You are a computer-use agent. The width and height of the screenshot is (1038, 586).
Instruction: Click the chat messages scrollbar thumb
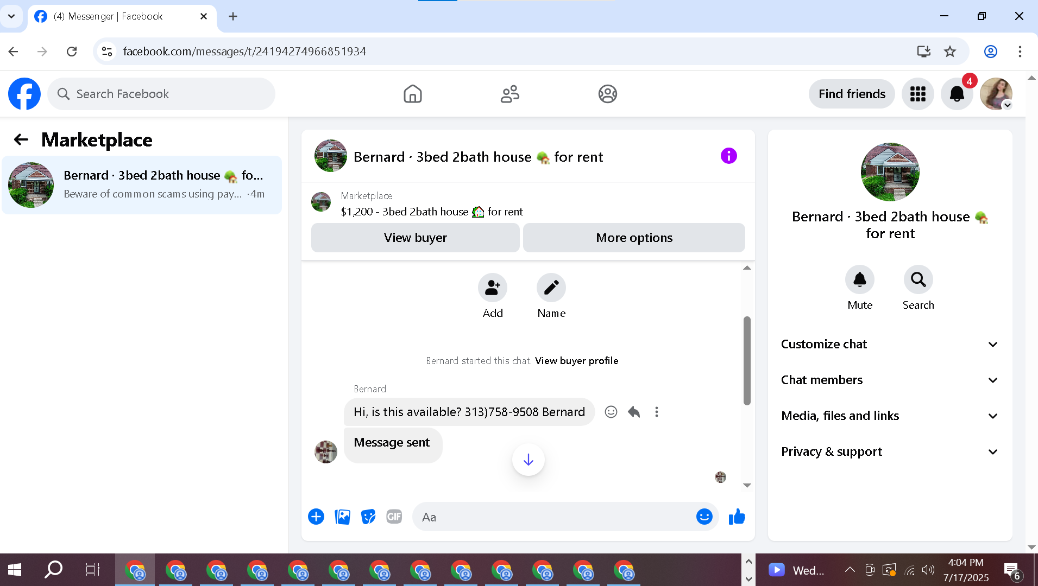pyautogui.click(x=747, y=360)
